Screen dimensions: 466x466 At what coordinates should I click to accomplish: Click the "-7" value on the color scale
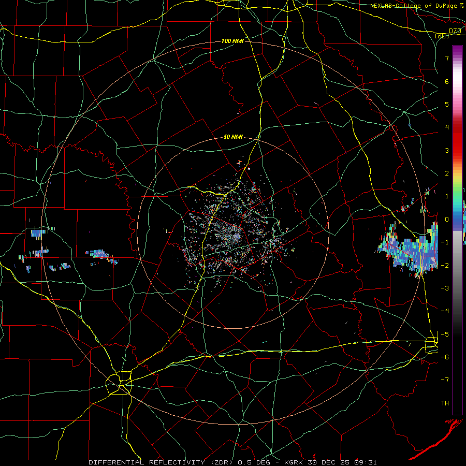(x=445, y=380)
